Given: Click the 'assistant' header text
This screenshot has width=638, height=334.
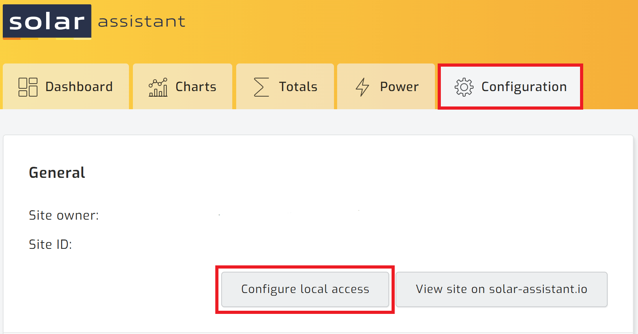Looking at the screenshot, I should click(x=142, y=22).
